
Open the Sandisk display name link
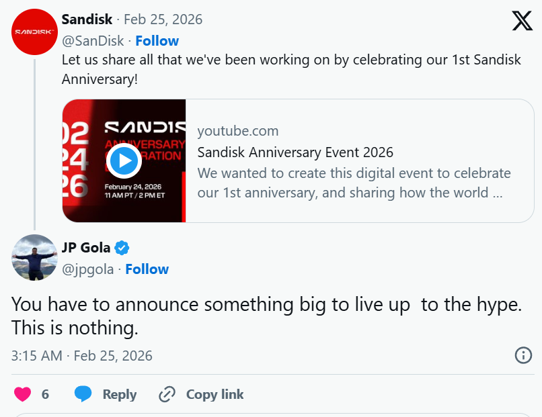tap(87, 19)
